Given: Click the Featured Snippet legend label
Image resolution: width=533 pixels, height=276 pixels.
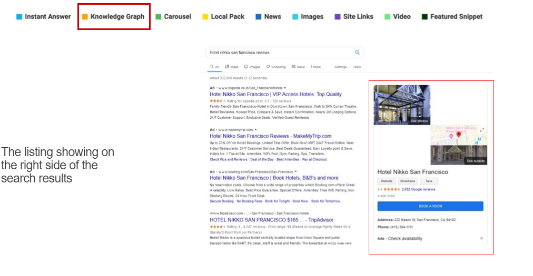Looking at the screenshot, I should (457, 17).
